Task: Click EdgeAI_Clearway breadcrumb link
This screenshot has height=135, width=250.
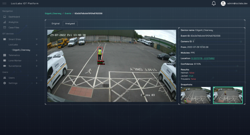Action: 53,14
